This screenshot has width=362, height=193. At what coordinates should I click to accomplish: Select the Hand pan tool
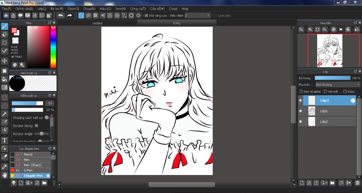[x=4, y=175]
